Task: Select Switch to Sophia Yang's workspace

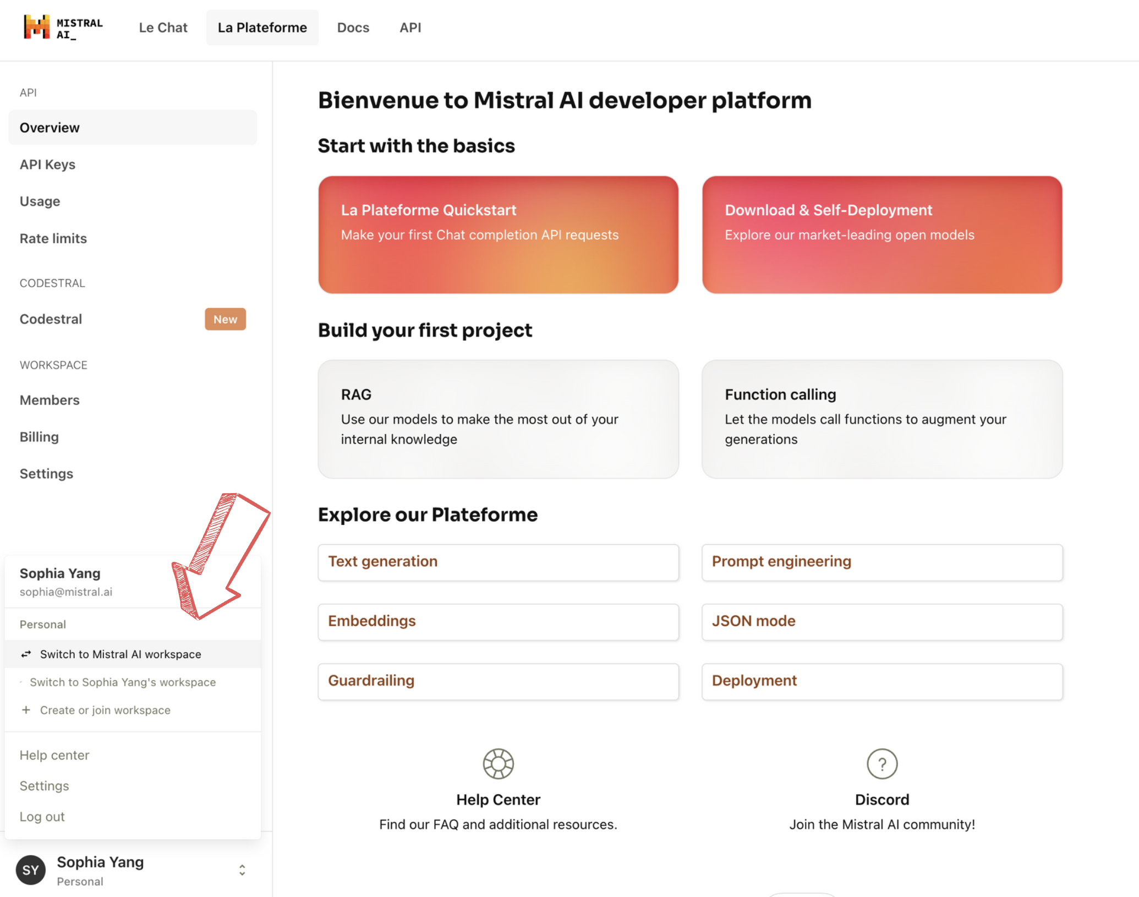Action: [x=123, y=682]
